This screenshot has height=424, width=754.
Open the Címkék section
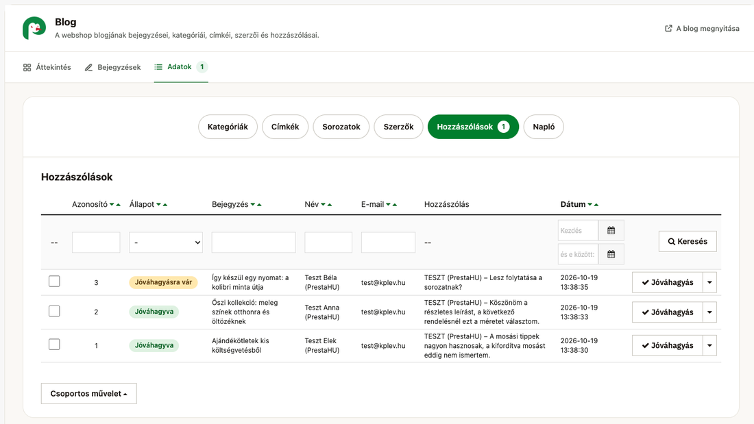coord(285,127)
